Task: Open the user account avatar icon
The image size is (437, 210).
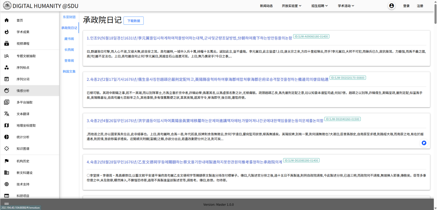Action: pyautogui.click(x=391, y=6)
